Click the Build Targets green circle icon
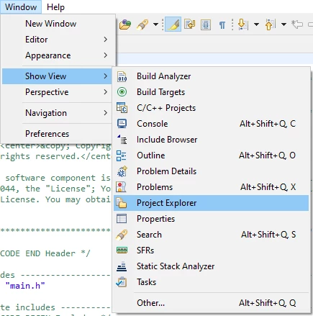 coord(122,92)
